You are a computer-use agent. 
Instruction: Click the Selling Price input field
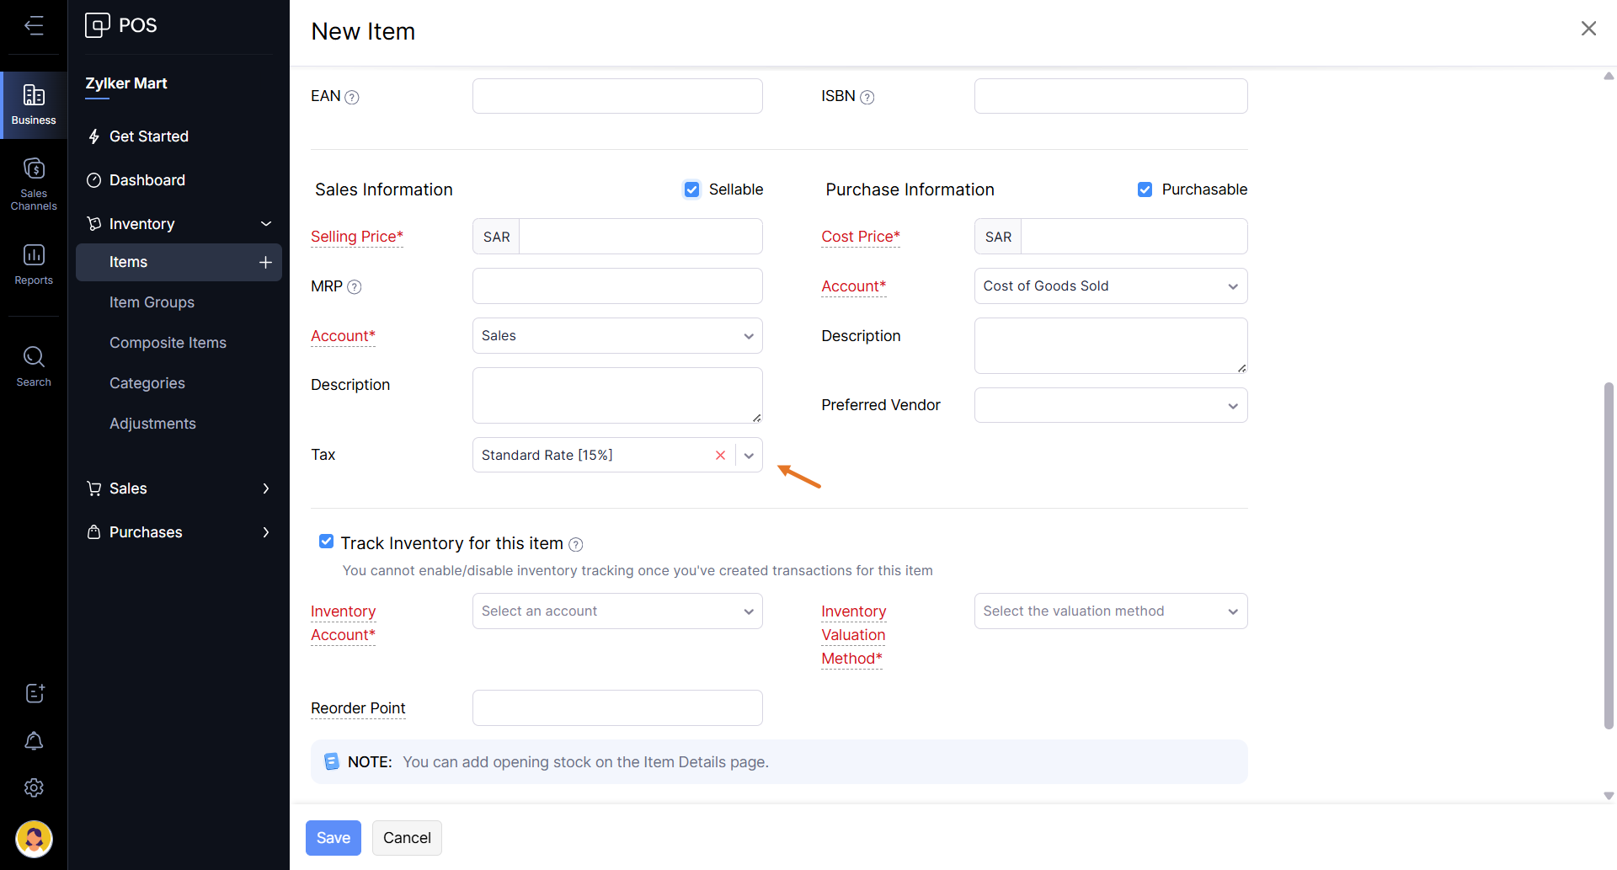(x=640, y=237)
